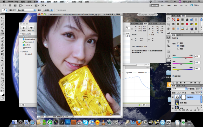Open the sample size dropdown
203x127 pixels.
point(27,10)
